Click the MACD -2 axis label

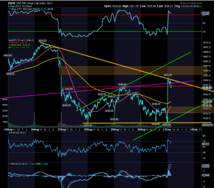point(204,181)
